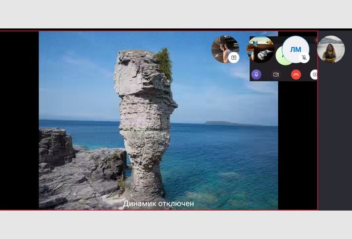The height and width of the screenshot is (239, 352).
Task: Click the muted microphone badge on the ЛМ avatar
Action: (304, 58)
